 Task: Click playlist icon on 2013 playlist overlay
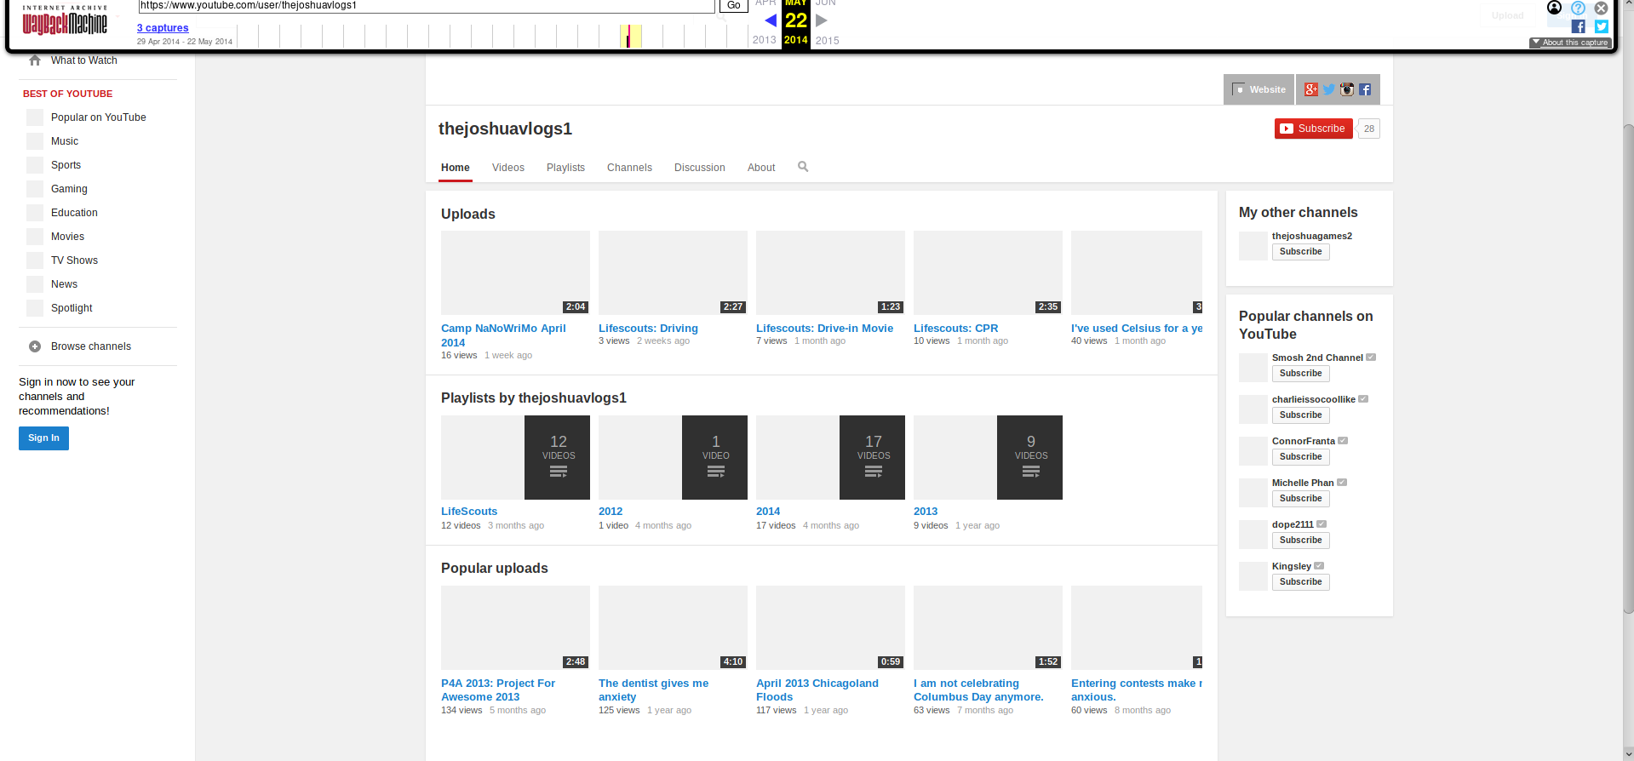click(x=1031, y=472)
